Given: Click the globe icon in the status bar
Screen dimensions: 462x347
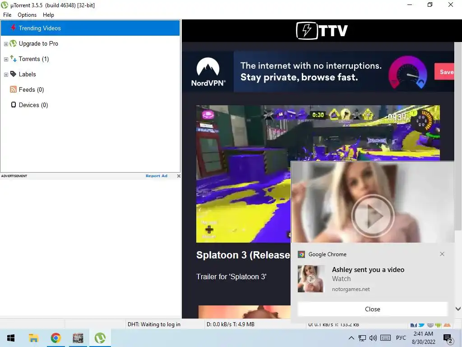Looking at the screenshot, I should point(430,325).
